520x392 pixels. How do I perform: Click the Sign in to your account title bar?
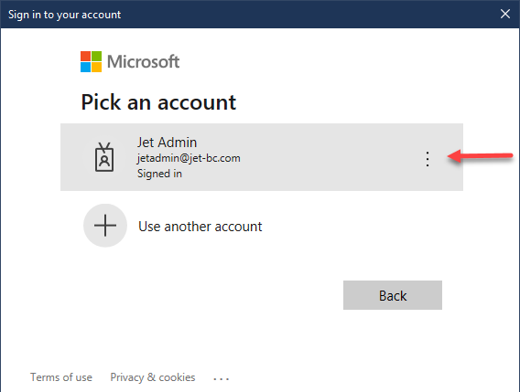point(64,15)
